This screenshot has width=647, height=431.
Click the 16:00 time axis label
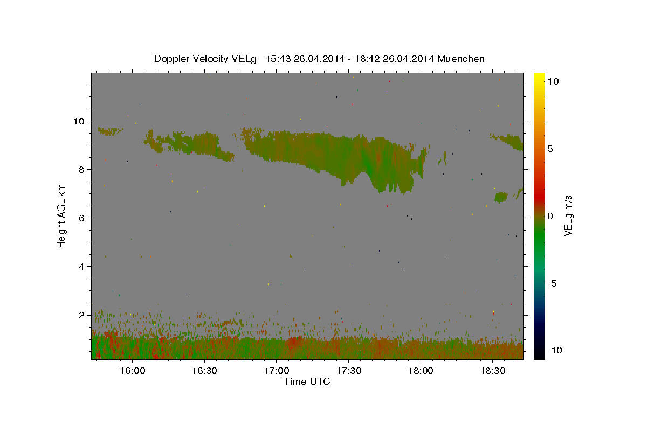click(132, 371)
